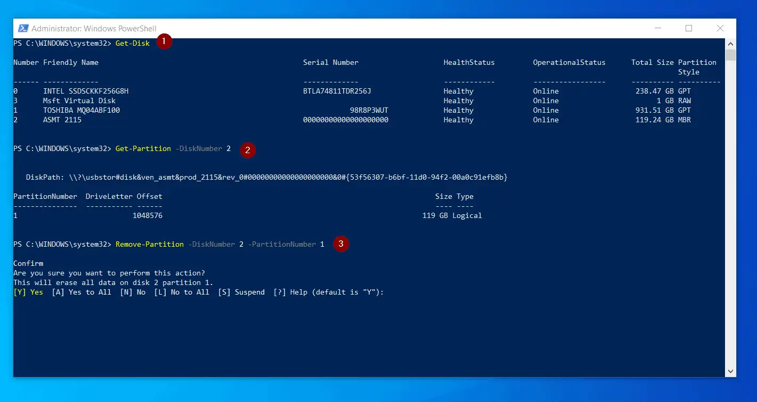Click Msft Virtual Disk row name
757x402 pixels.
pyautogui.click(x=79, y=100)
